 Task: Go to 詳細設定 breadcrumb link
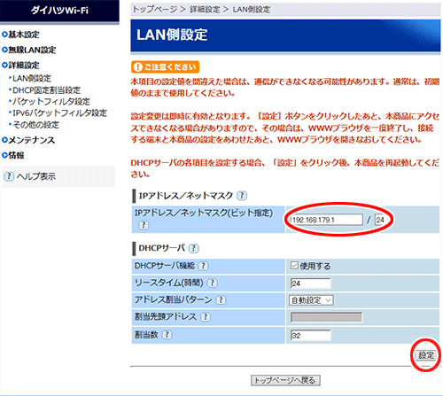pyautogui.click(x=205, y=10)
